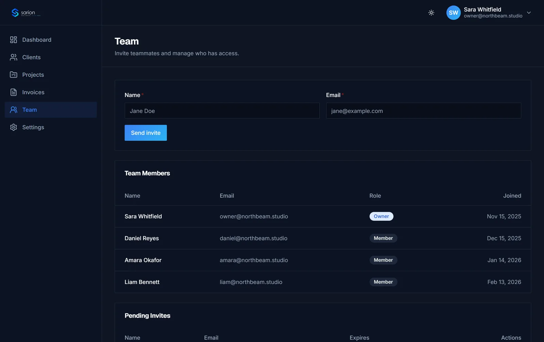Click the Dec 15, 2025 joined date
Viewport: 544px width, 342px height.
pos(504,238)
